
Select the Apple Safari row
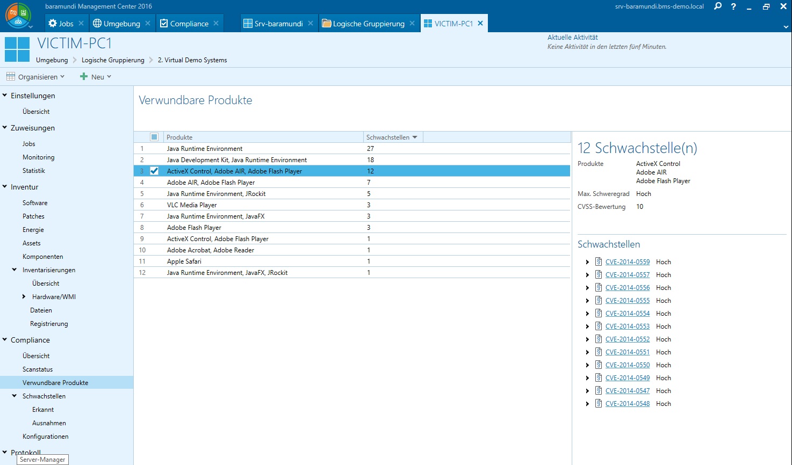[x=352, y=261]
